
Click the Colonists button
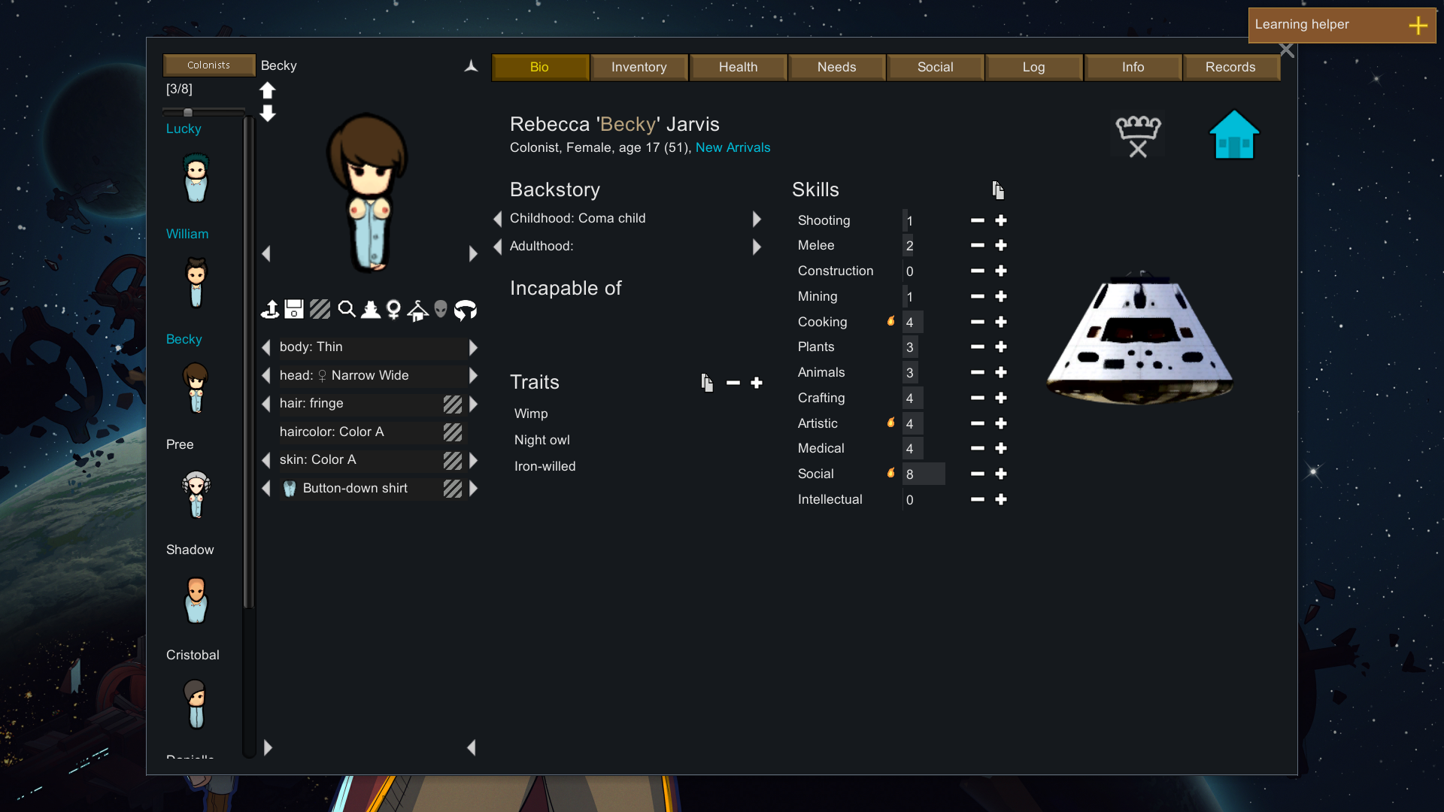209,65
